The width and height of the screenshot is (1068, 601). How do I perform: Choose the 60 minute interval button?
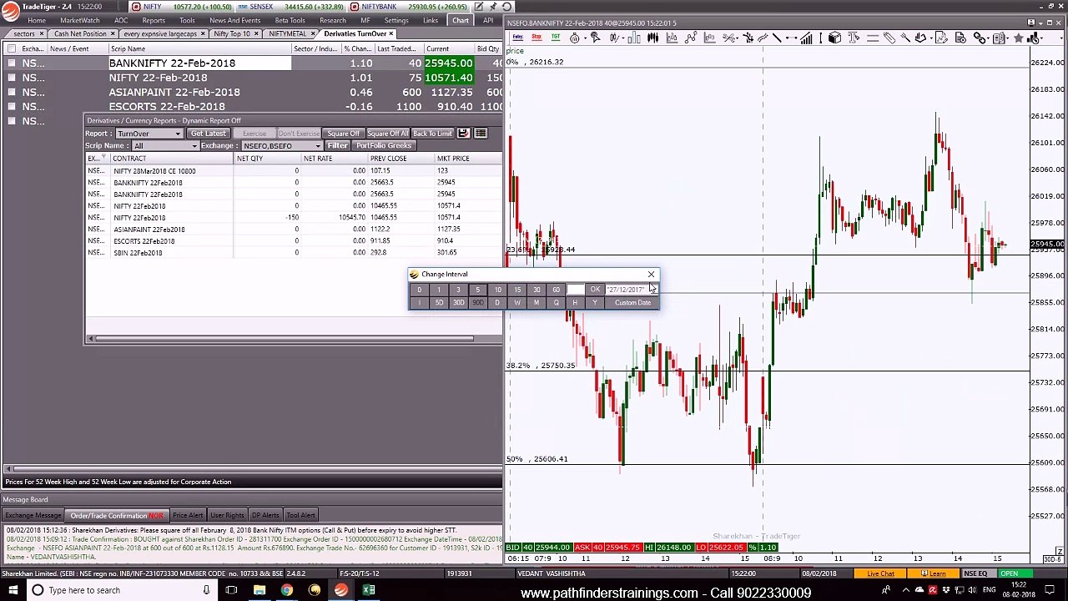(x=556, y=290)
